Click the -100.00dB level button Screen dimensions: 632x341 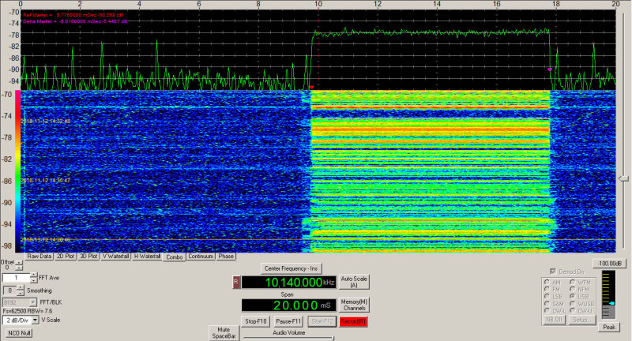[x=609, y=264]
